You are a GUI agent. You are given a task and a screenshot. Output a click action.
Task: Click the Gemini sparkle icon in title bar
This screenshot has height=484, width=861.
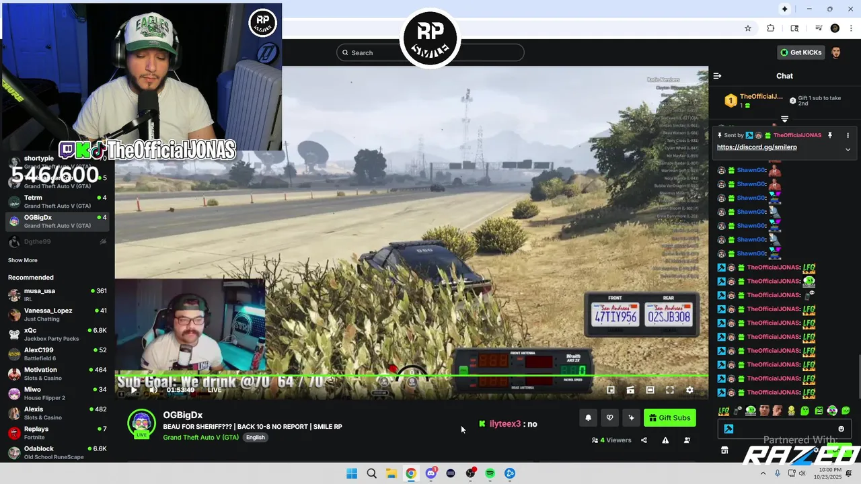coord(784,9)
